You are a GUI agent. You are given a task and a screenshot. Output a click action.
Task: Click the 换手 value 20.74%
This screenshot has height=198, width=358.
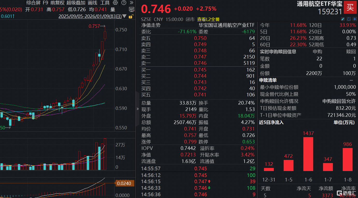tap(247, 103)
